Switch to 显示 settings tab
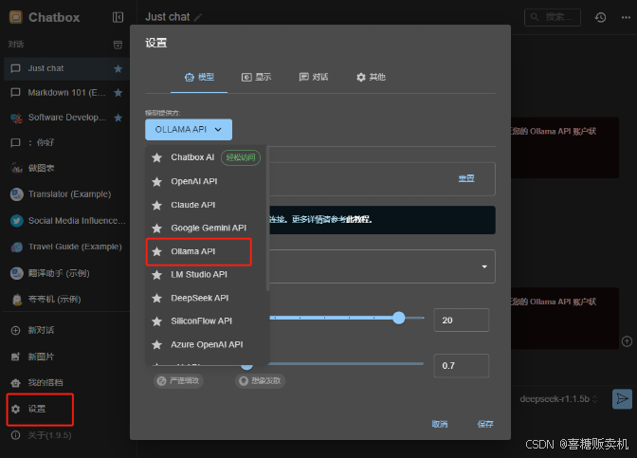637x458 pixels. (256, 77)
